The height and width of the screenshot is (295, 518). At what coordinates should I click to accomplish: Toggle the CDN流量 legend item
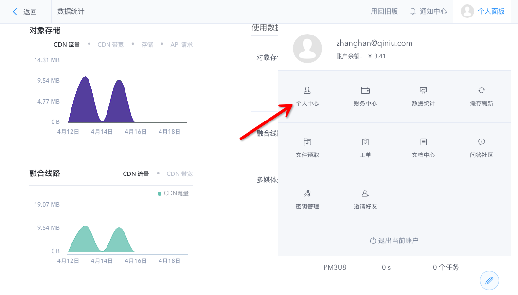click(173, 193)
